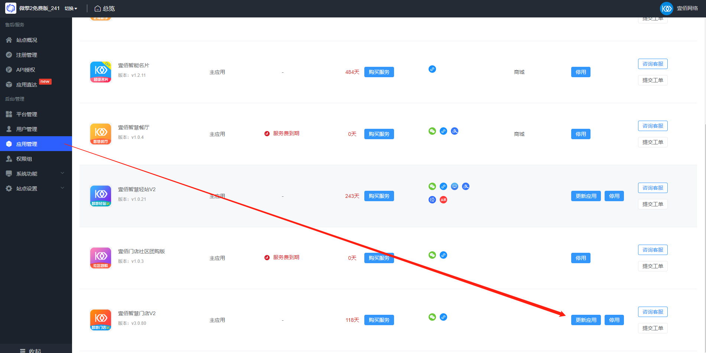Click Alipay icon for 壹佰智慧轻站V2
706x353 pixels.
click(x=466, y=186)
